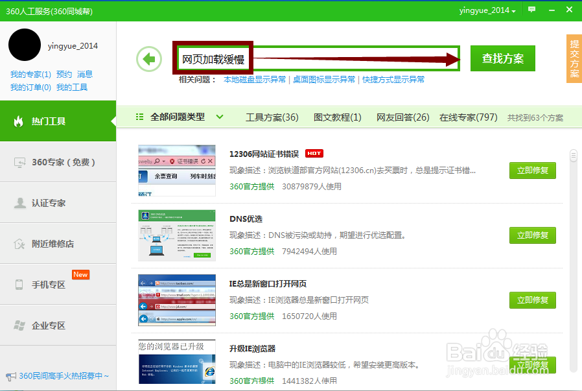Open the feedback message icon in title bar
582x391 pixels.
[x=532, y=10]
